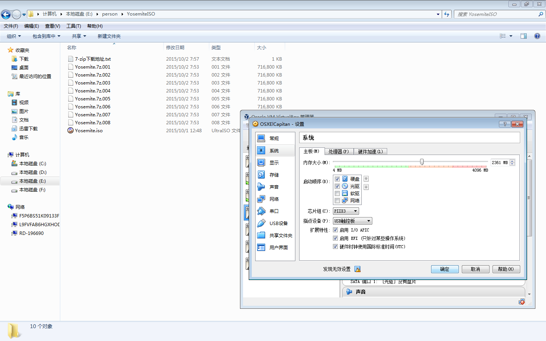Image resolution: width=546 pixels, height=341 pixels.
Task: Open the view options dropdown arrow
Action: click(x=511, y=36)
